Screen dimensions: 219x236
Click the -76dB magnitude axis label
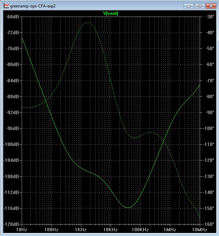[x=12, y=48]
